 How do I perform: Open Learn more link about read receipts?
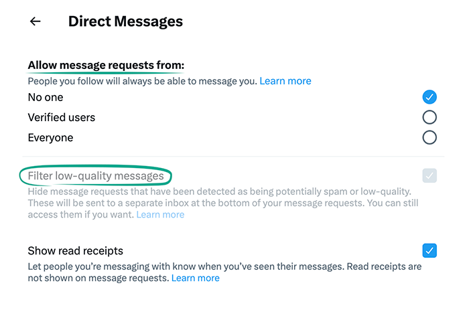[195, 278]
